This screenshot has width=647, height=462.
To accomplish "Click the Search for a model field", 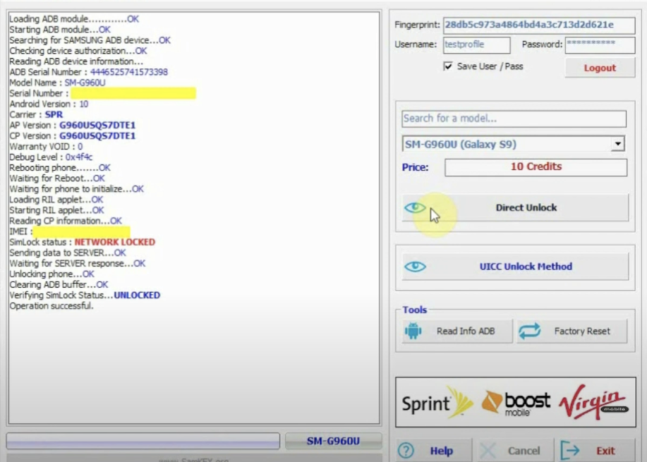I will (x=514, y=118).
